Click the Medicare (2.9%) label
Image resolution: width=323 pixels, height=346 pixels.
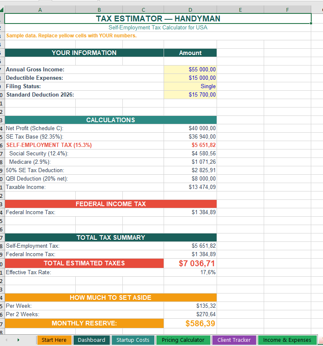(x=30, y=162)
